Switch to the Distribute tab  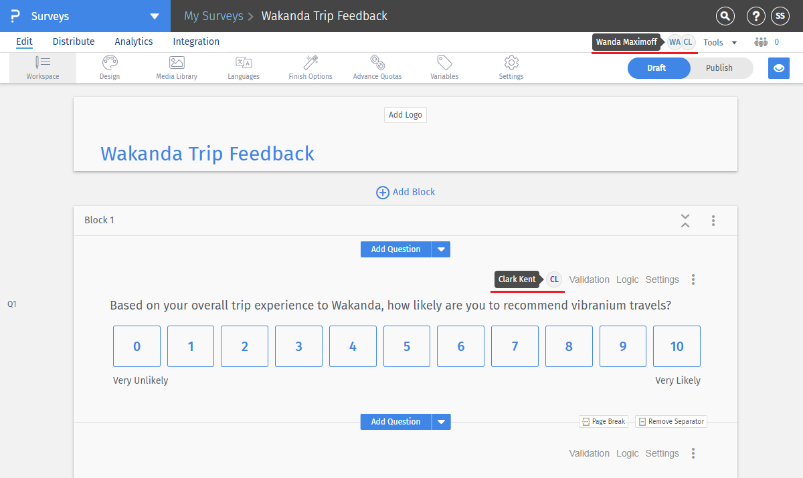[74, 41]
